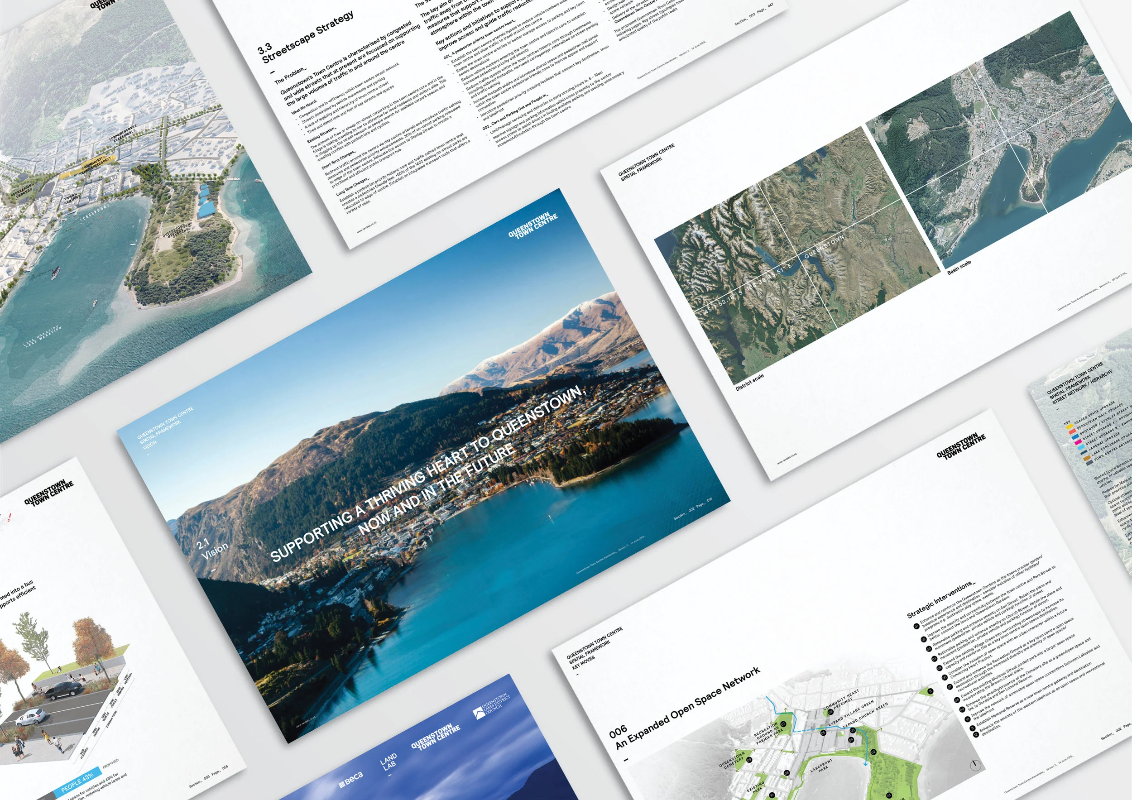Click Queenstown Town Centre logo on Vision page

[x=533, y=226]
